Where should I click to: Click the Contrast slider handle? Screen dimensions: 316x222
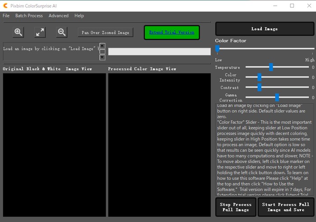[x=260, y=87]
